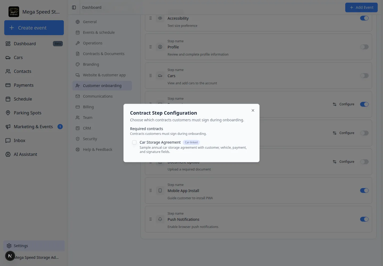Click the Mobile App Install phone icon

[x=160, y=190]
